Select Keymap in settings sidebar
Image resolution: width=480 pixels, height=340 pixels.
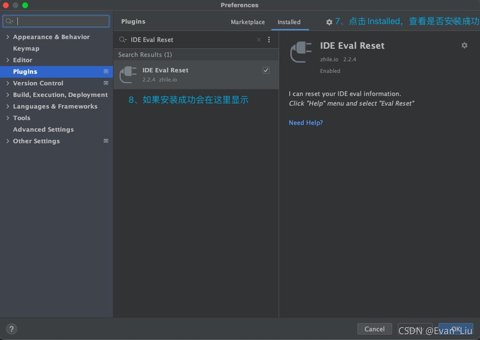(x=26, y=49)
